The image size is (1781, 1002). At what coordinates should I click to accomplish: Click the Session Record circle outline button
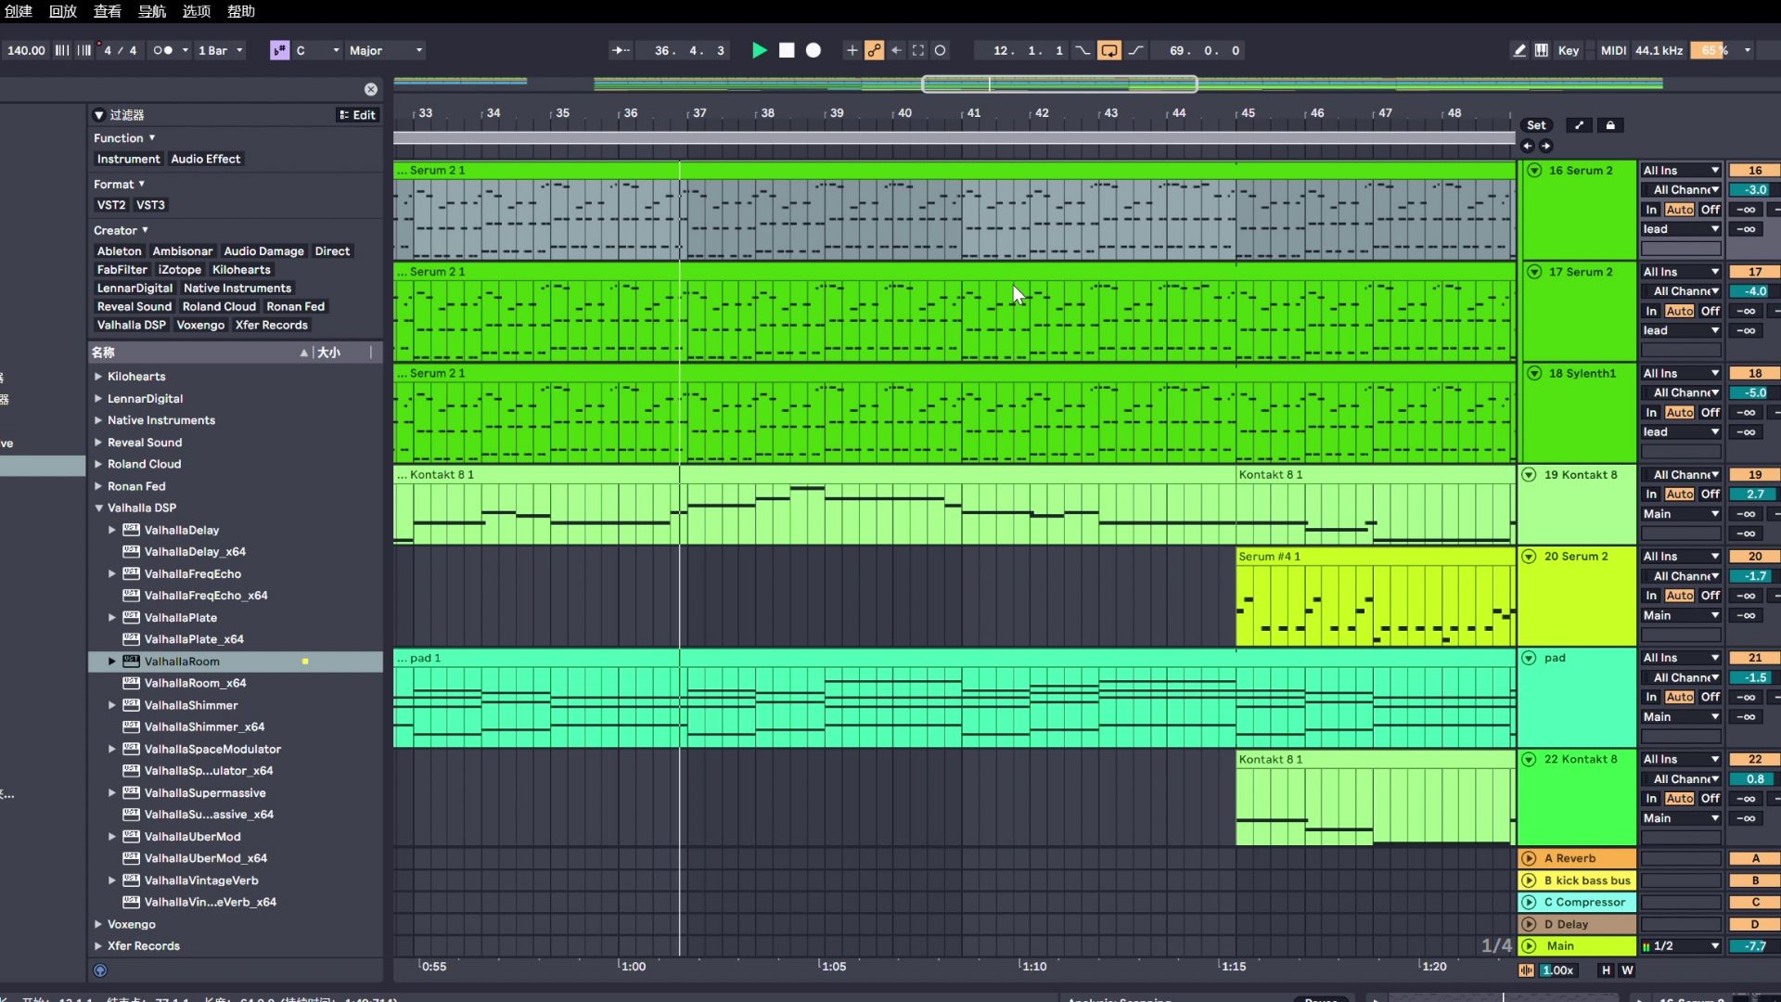(940, 50)
